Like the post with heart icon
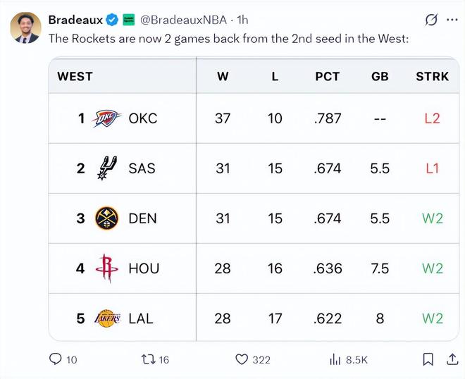Screen dimensions: 465x379 click(x=242, y=359)
